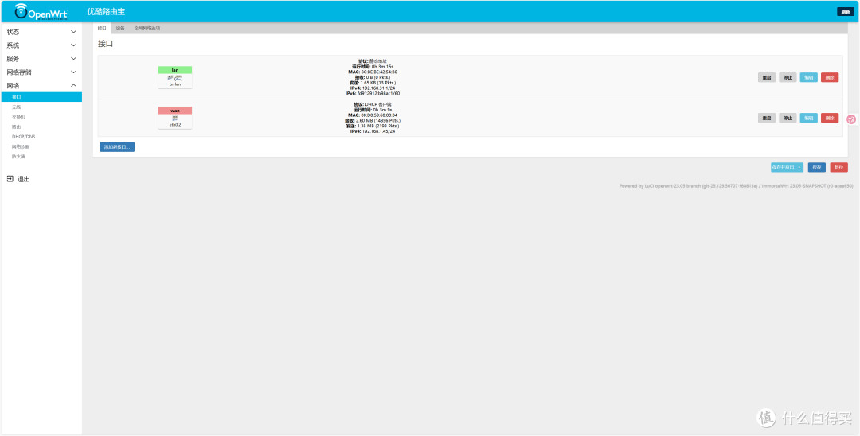Delete the lan interface

829,78
